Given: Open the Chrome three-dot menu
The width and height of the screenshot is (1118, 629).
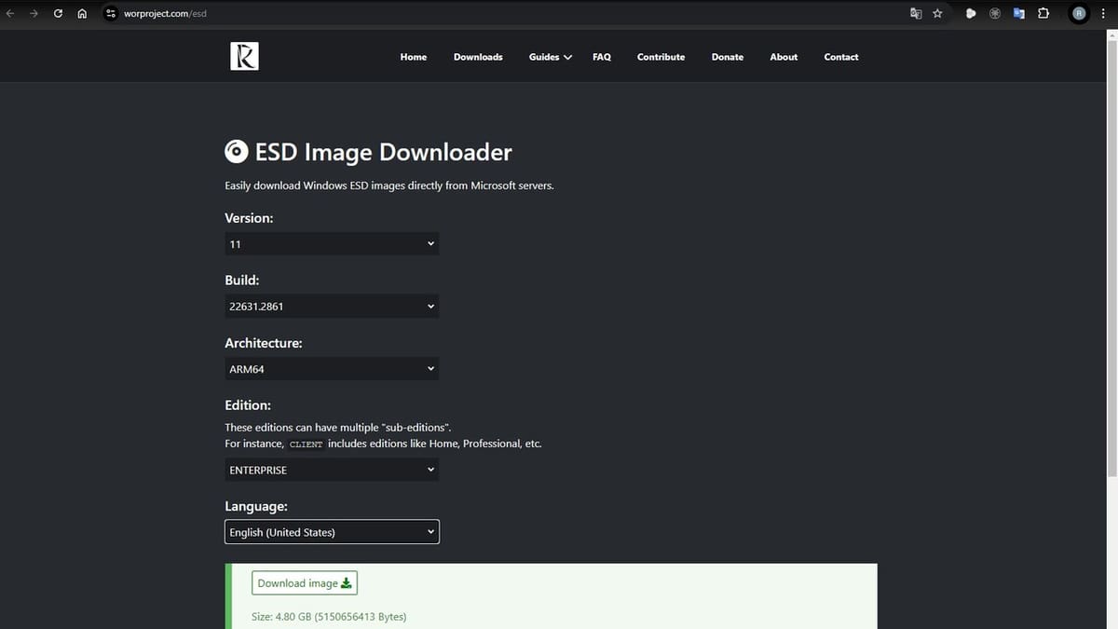Looking at the screenshot, I should (1105, 13).
